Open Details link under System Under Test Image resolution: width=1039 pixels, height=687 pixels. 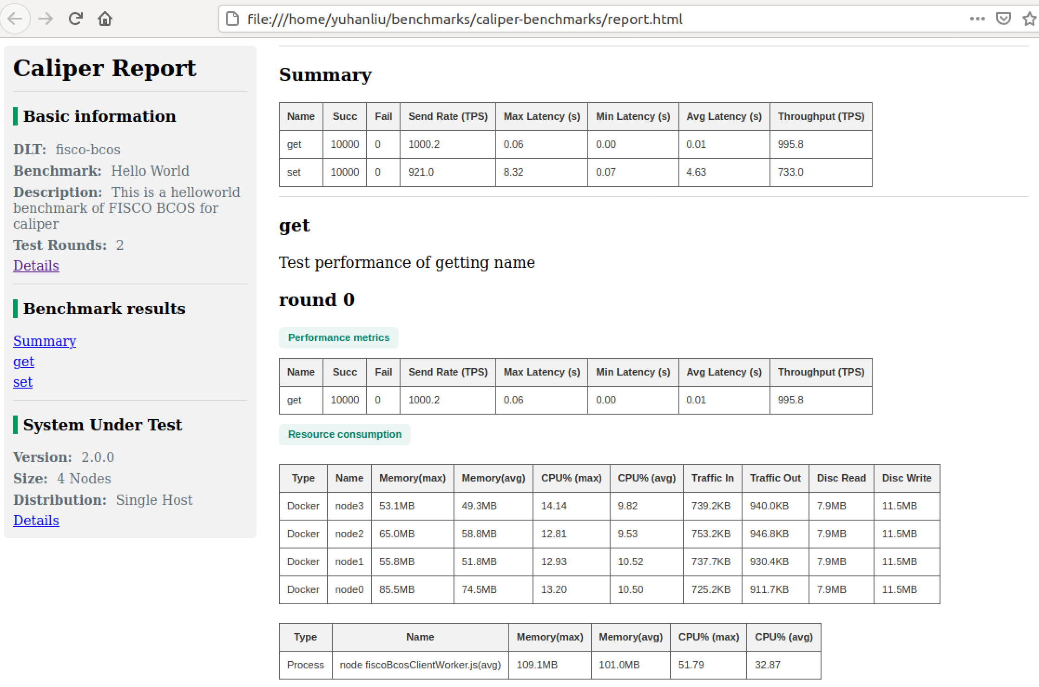point(36,520)
